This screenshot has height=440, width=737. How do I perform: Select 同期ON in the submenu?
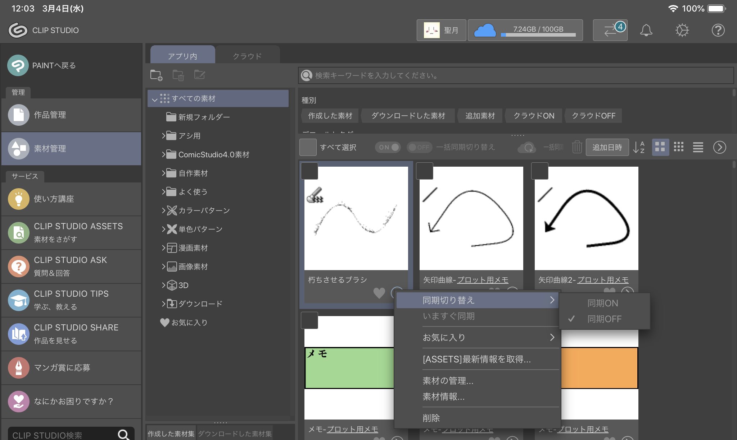click(602, 303)
